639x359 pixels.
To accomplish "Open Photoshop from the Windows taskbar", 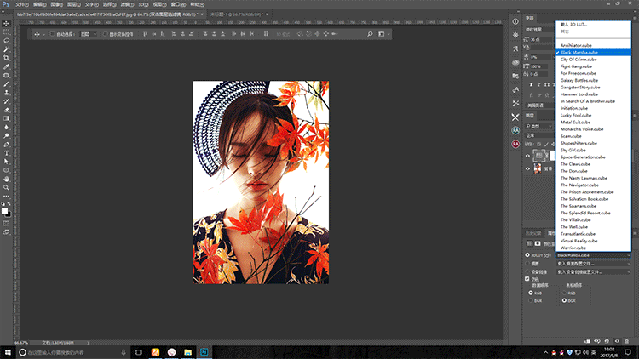I will tap(204, 352).
